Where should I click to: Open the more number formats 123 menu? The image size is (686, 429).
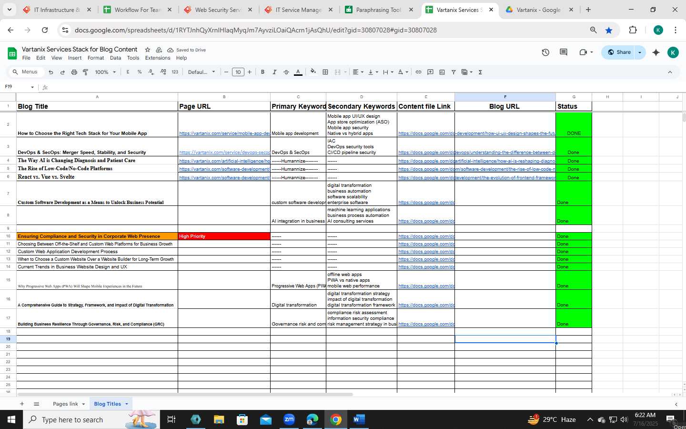tap(175, 72)
